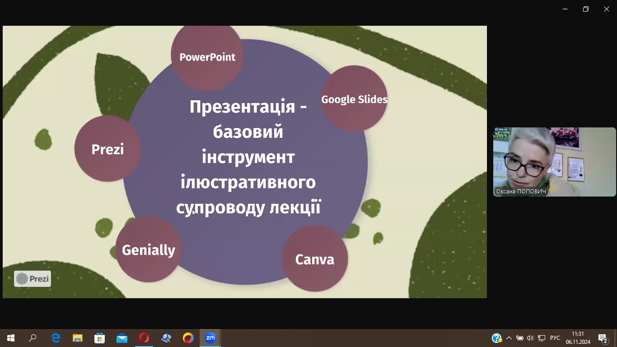
Task: Open the tools app next to Opera
Action: 166,338
